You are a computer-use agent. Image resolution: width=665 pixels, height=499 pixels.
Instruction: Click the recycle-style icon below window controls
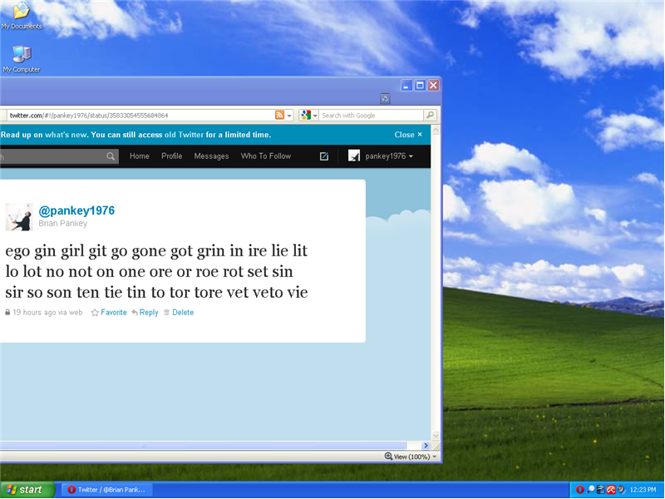tap(385, 99)
